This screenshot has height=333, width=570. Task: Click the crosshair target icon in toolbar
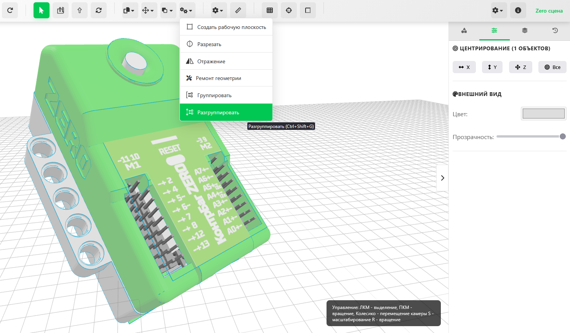289,10
